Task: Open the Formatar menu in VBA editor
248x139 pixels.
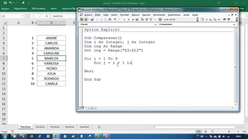Action: pyautogui.click(x=124, y=15)
